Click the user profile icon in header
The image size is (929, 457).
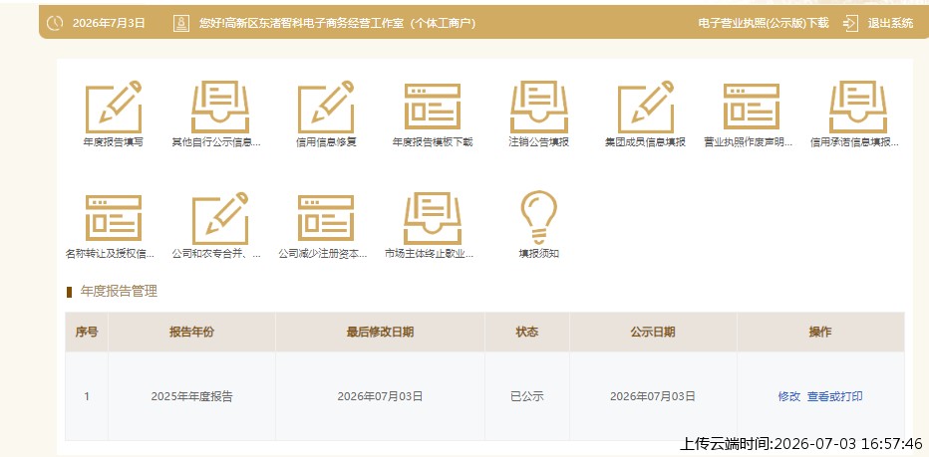(x=181, y=23)
